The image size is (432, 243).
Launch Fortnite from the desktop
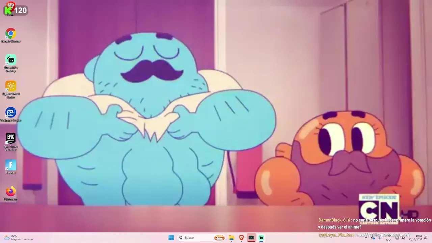(x=11, y=167)
